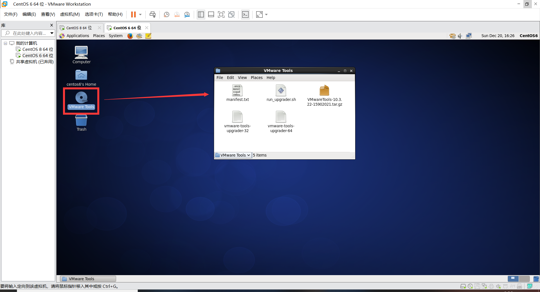Click the CentOS6 user name in panel

[x=528, y=36]
